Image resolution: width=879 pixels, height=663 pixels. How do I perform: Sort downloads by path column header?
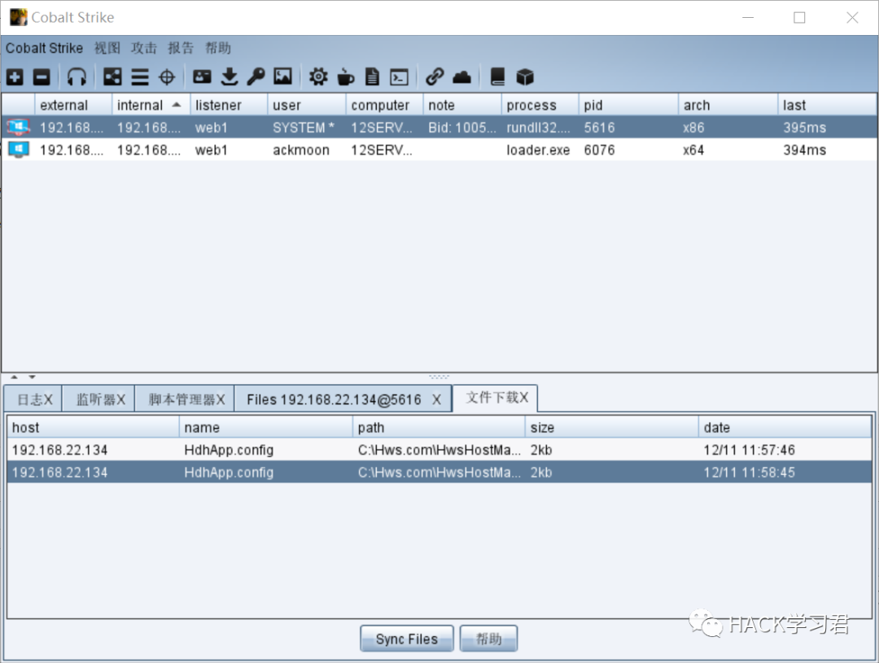click(439, 427)
